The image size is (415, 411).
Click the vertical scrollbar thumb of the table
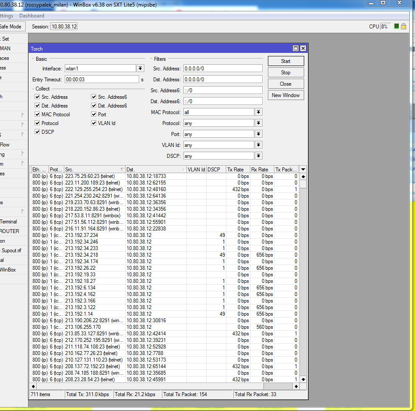pos(303,184)
